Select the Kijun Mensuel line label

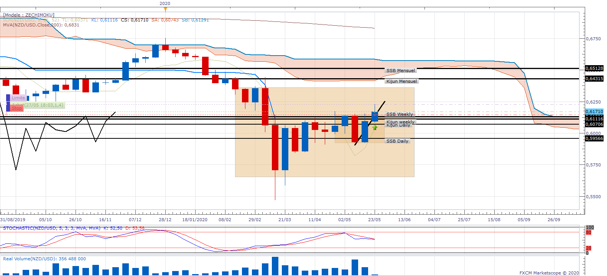click(x=401, y=81)
